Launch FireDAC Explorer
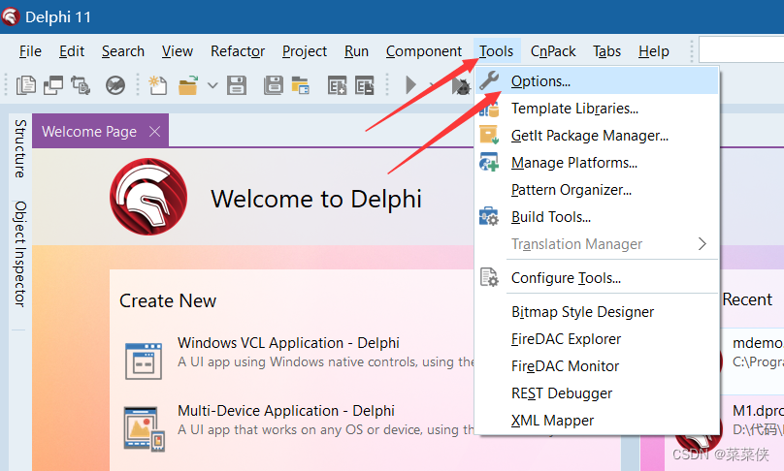Viewport: 784px width, 471px height. pos(597,338)
